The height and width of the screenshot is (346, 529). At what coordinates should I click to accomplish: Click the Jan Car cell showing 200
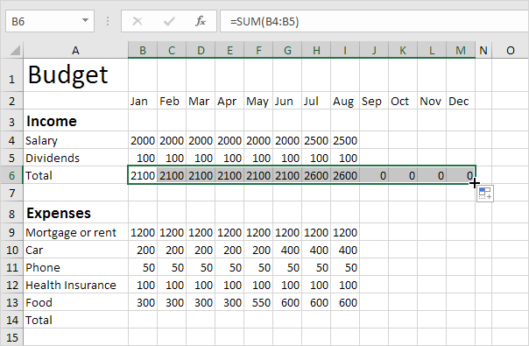tap(143, 250)
